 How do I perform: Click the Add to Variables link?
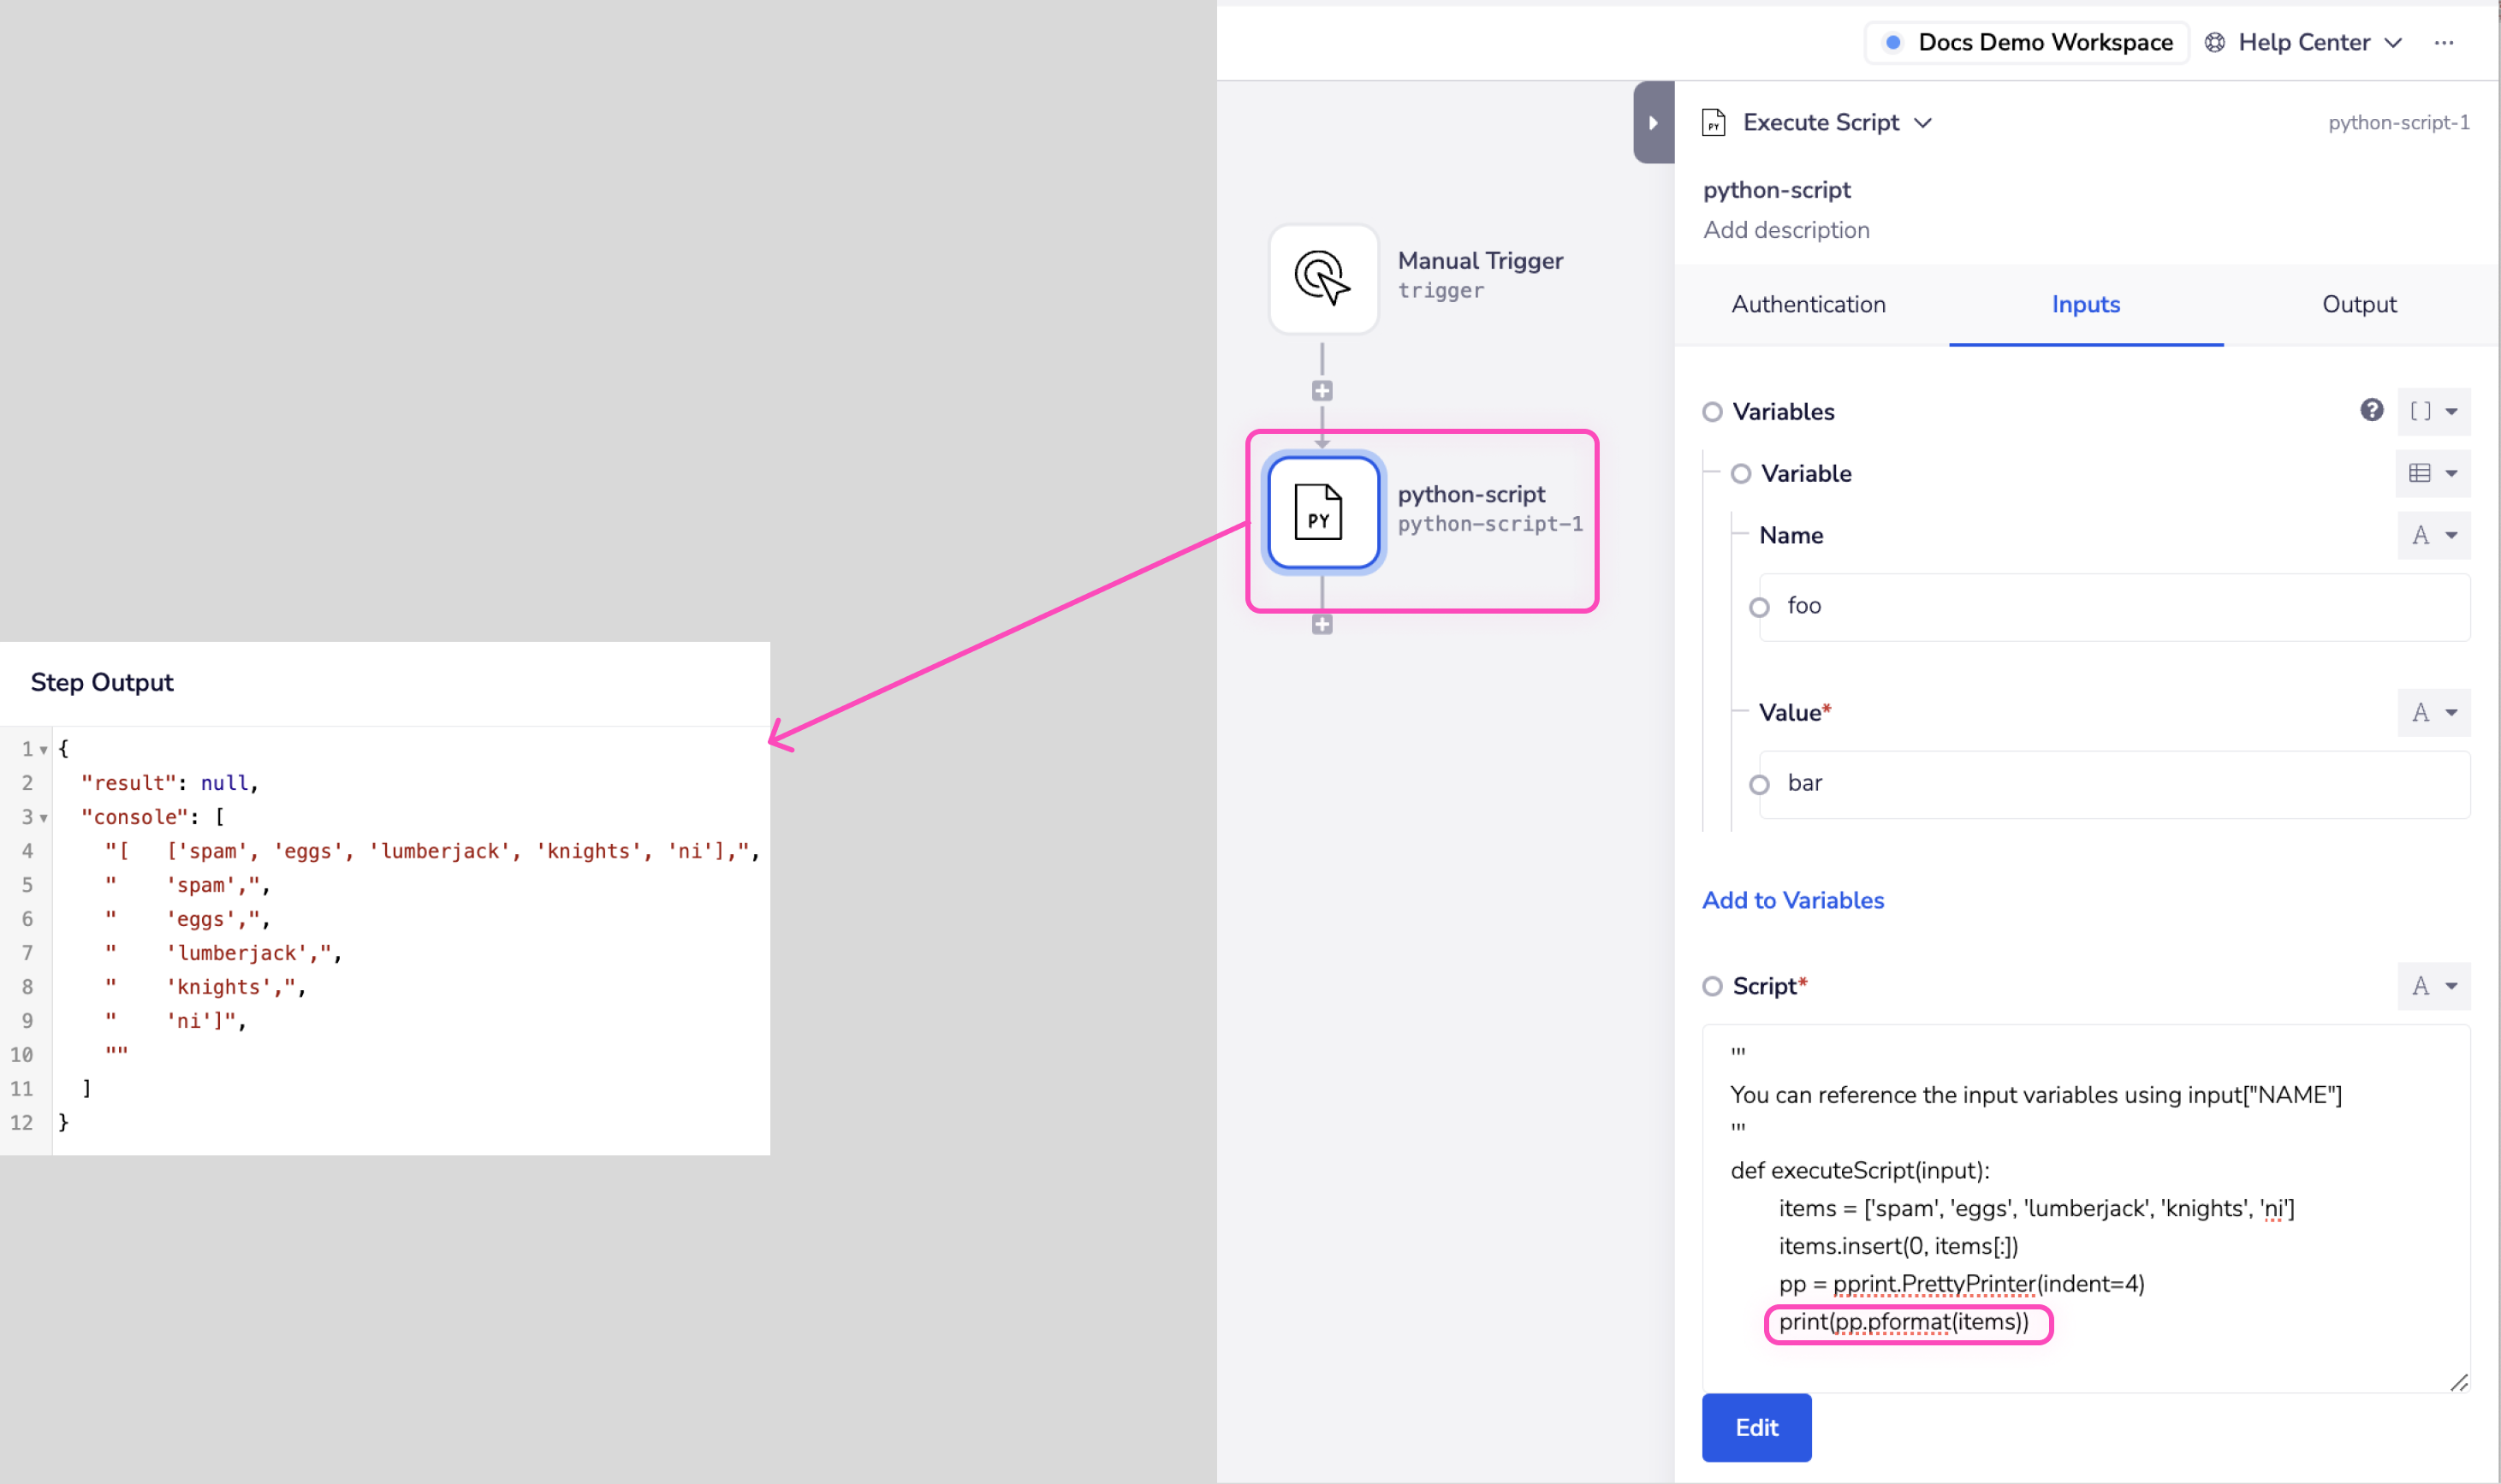click(x=1792, y=900)
